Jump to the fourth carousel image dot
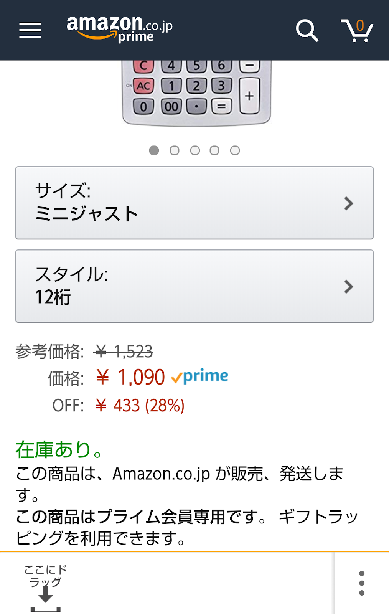The width and height of the screenshot is (389, 614). [x=214, y=150]
